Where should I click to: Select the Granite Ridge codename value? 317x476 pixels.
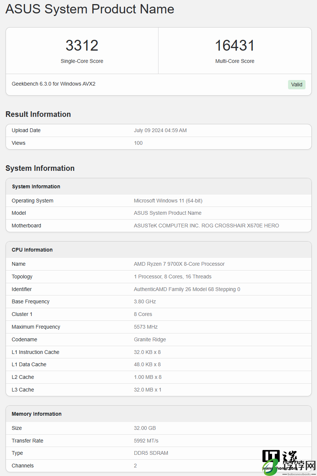(150, 339)
